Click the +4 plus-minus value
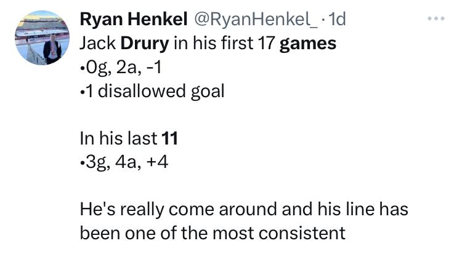Screen dimensions: 462x254 pos(157,162)
